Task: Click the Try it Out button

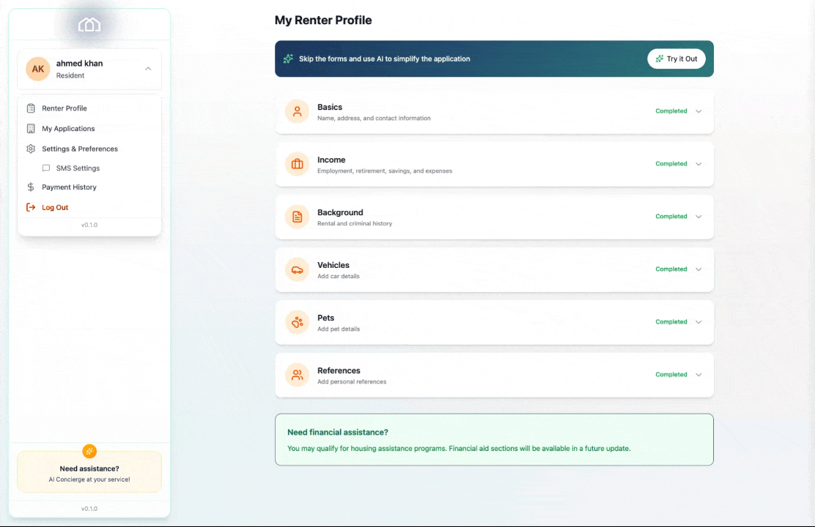Action: (676, 59)
